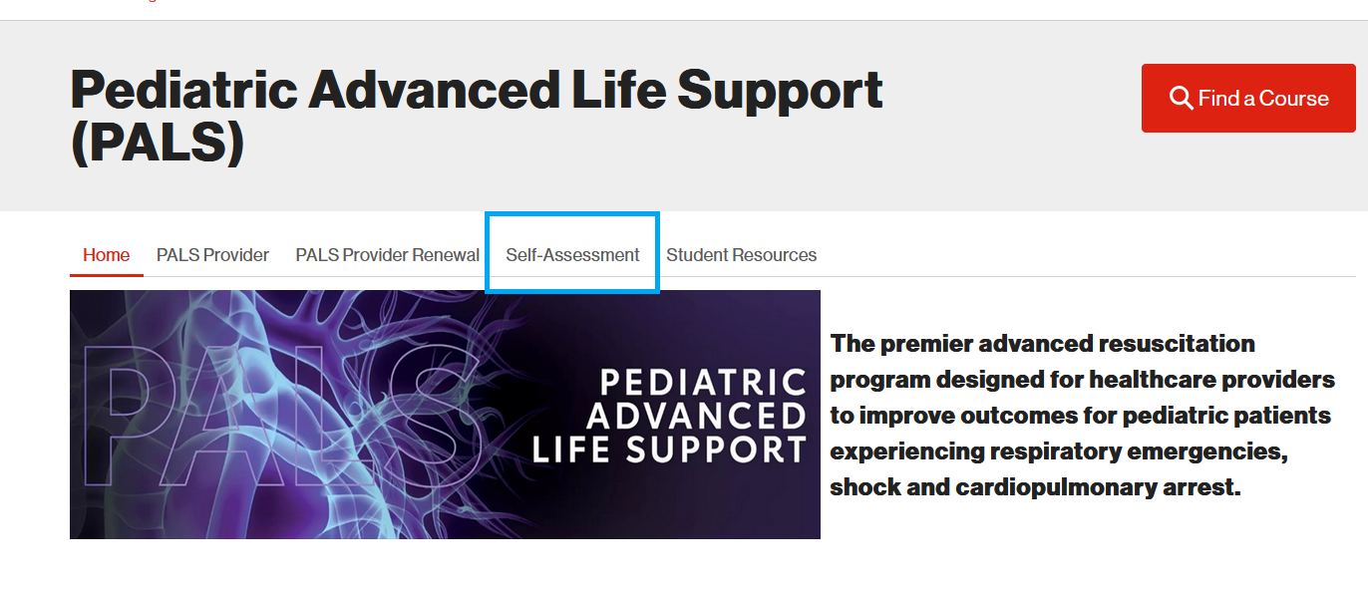Go to the Self-Assessment tab
The width and height of the screenshot is (1368, 597).
click(572, 255)
